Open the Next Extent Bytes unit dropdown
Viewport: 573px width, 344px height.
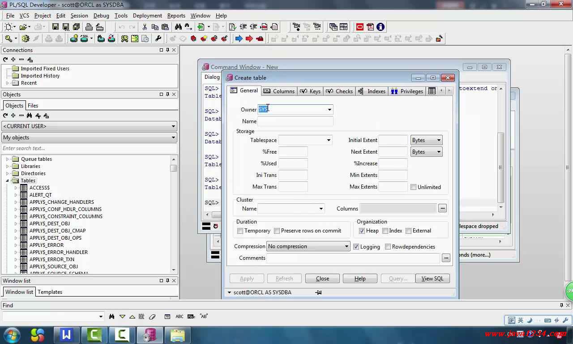pos(439,152)
